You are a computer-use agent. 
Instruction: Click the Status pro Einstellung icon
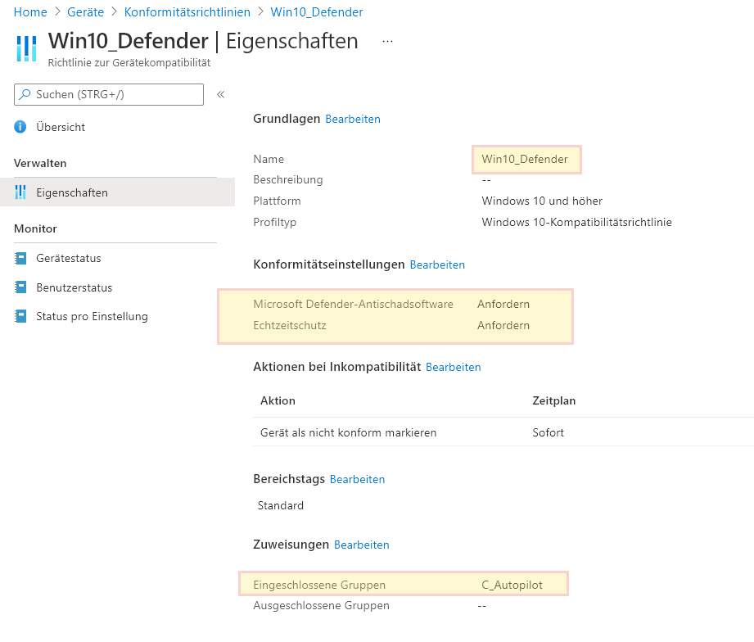(22, 316)
